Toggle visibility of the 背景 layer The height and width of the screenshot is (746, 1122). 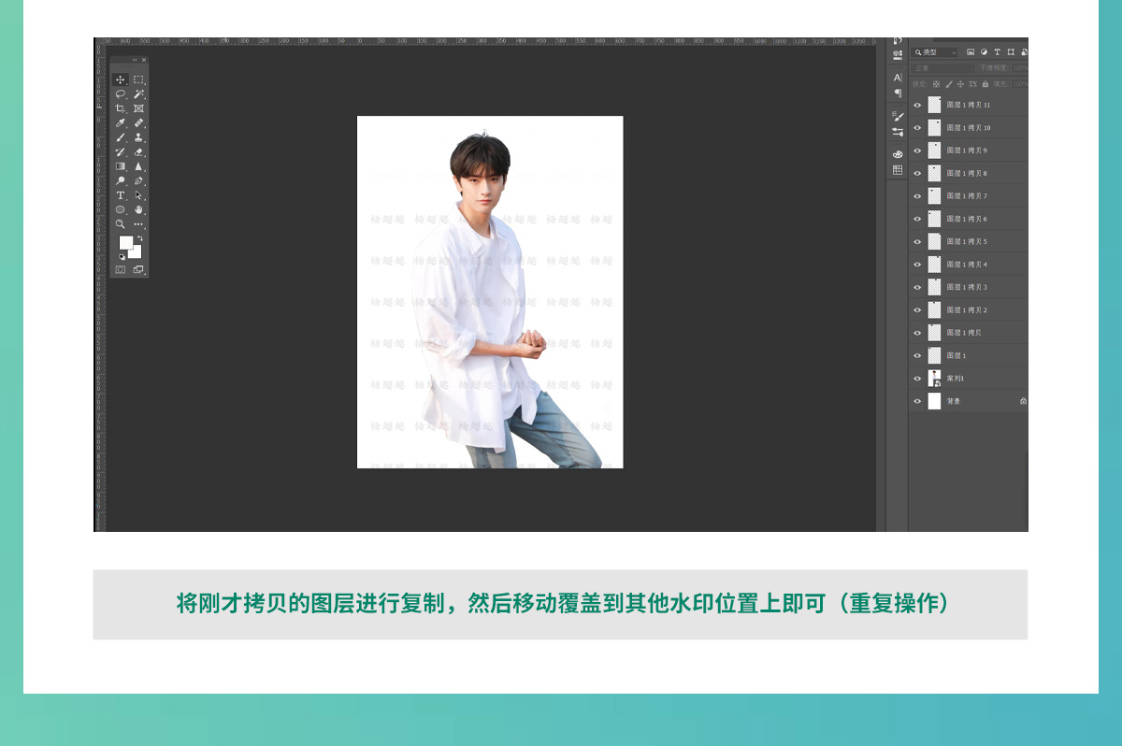(x=917, y=401)
